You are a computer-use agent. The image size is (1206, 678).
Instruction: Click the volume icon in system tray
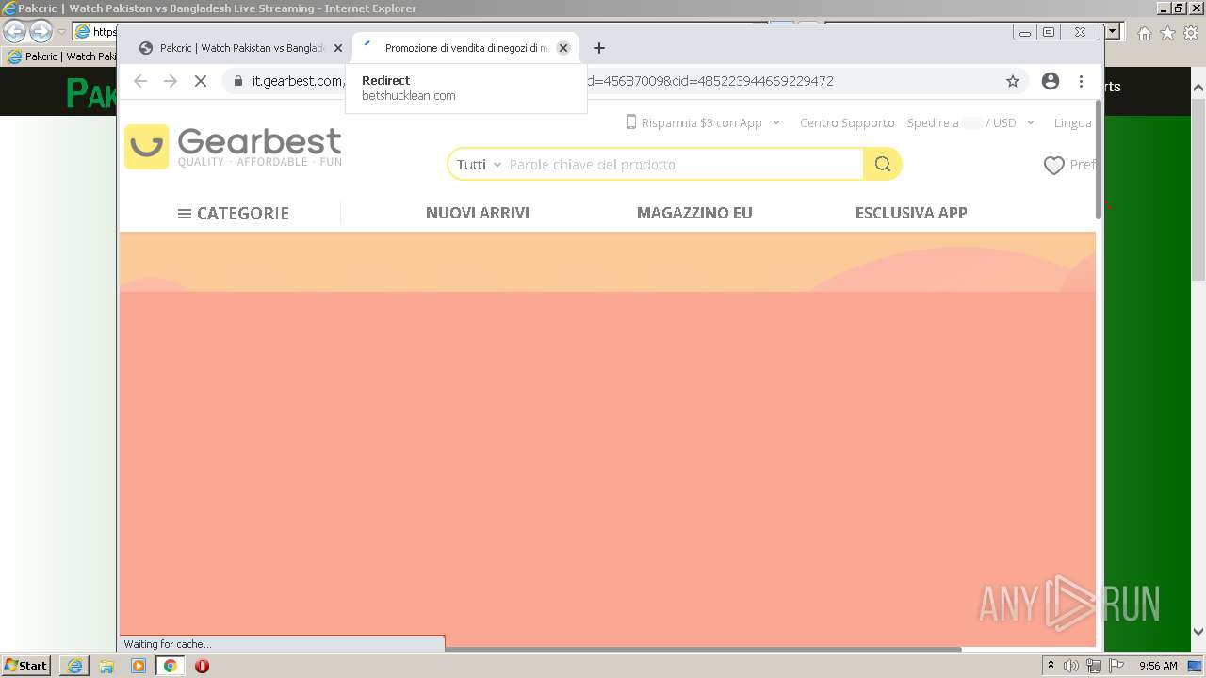pyautogui.click(x=1071, y=666)
